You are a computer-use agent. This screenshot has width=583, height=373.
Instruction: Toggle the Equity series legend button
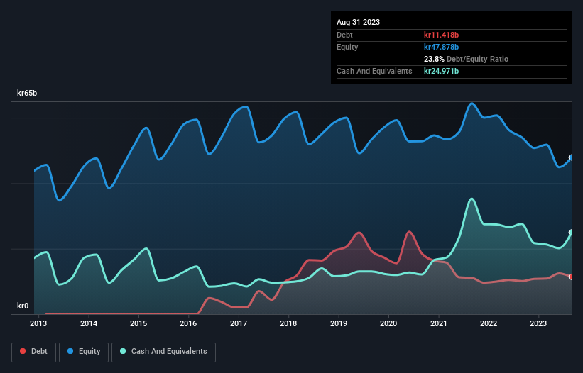84,351
